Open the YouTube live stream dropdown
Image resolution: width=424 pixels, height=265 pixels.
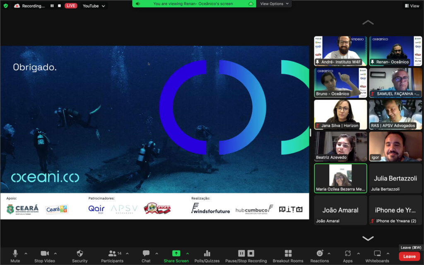tap(94, 6)
